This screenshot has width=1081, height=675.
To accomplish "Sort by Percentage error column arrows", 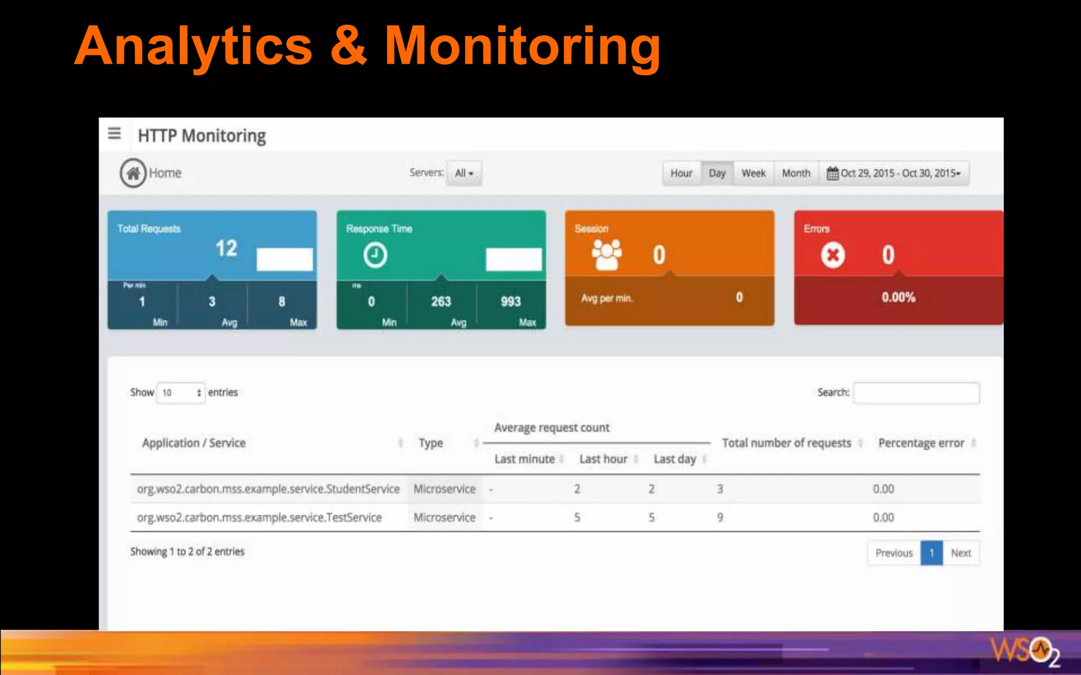I will click(x=973, y=443).
